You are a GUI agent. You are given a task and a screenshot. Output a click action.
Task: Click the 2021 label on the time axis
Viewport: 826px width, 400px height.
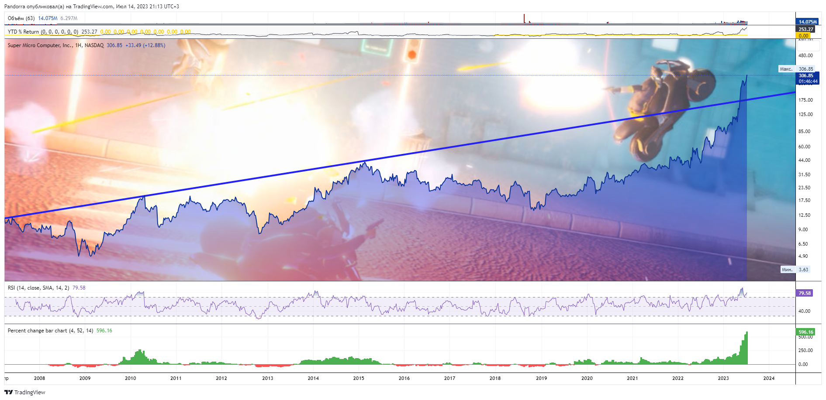pos(632,378)
